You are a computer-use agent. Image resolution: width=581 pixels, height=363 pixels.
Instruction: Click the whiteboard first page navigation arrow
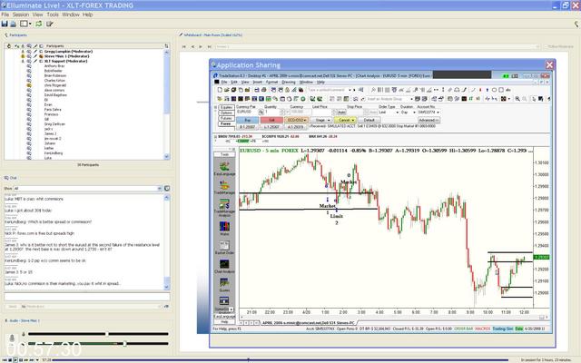[184, 46]
